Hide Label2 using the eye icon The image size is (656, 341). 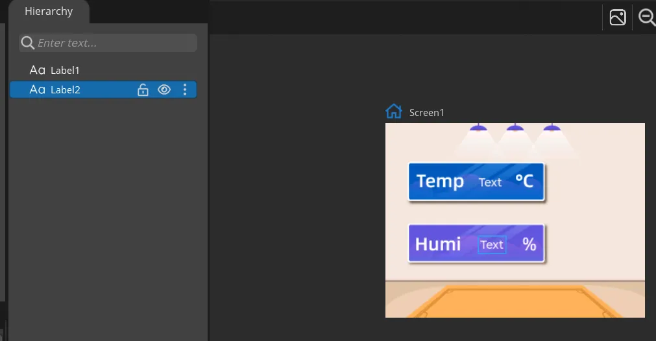(x=164, y=90)
